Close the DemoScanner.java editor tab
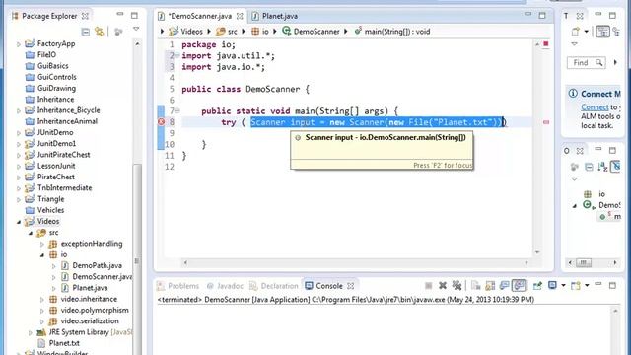The image size is (631, 355). click(x=240, y=16)
